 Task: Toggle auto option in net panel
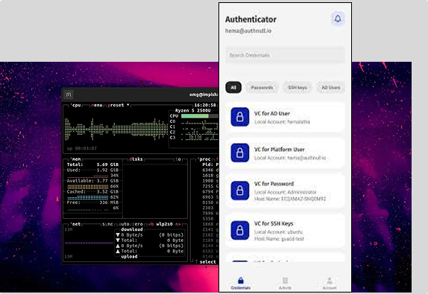coord(124,224)
